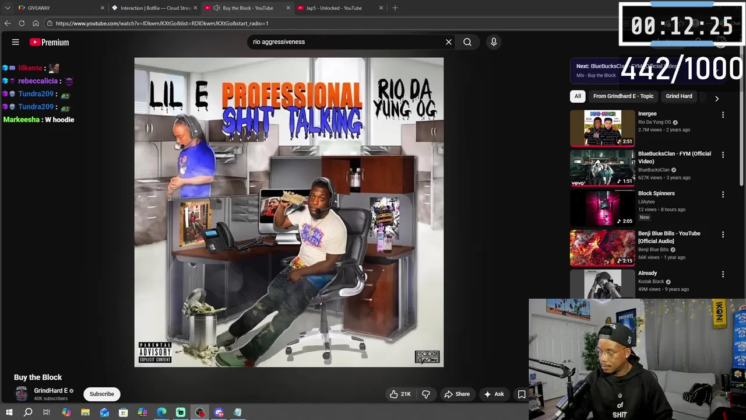Go back in browser history
This screenshot has width=746, height=420.
tap(8, 23)
